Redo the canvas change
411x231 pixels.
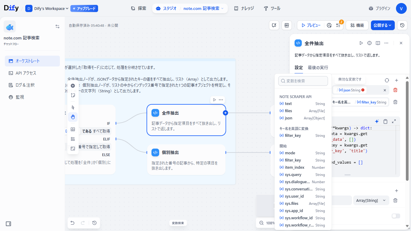(83, 223)
